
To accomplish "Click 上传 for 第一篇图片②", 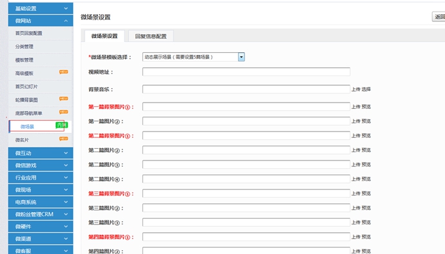I will pos(356,121).
